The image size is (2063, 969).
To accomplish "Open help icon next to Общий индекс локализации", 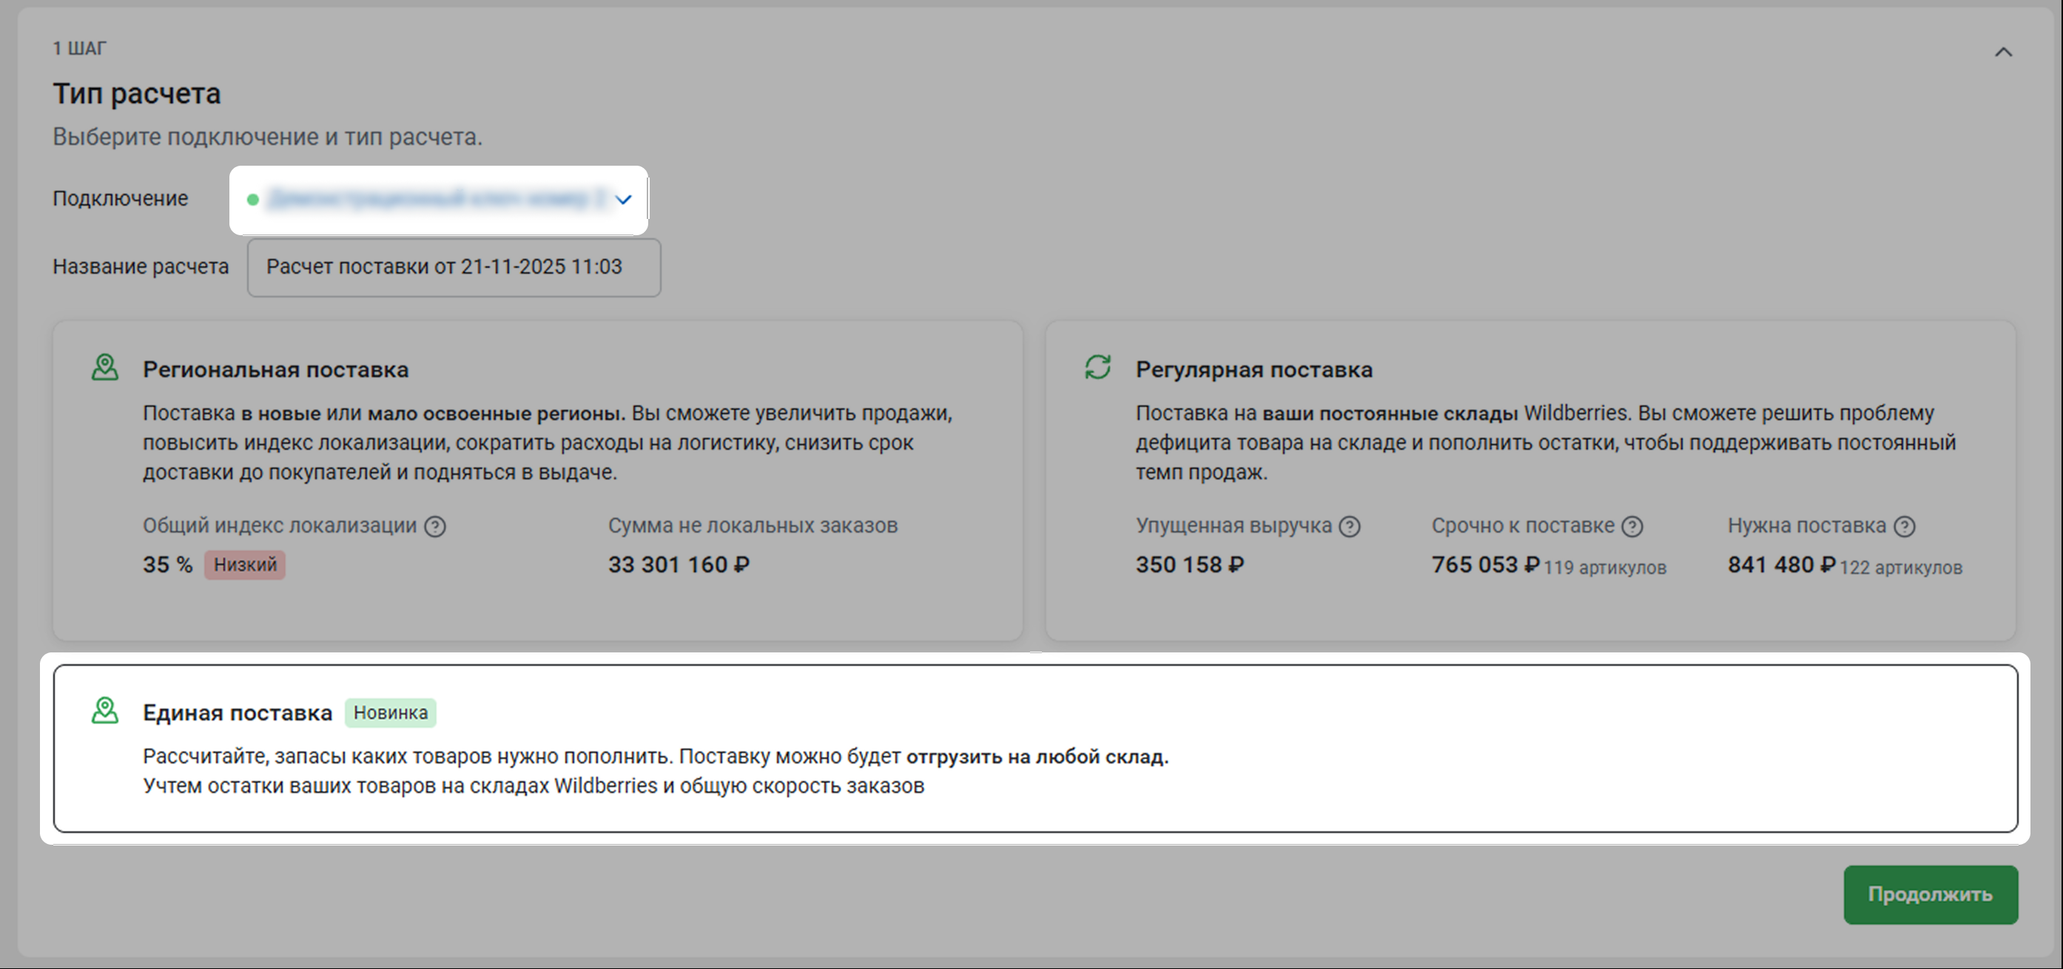I will tap(435, 526).
